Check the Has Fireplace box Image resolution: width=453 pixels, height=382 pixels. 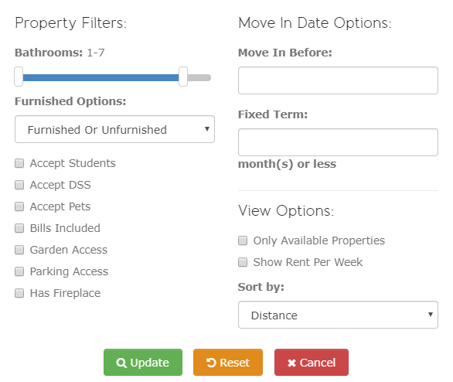(19, 293)
